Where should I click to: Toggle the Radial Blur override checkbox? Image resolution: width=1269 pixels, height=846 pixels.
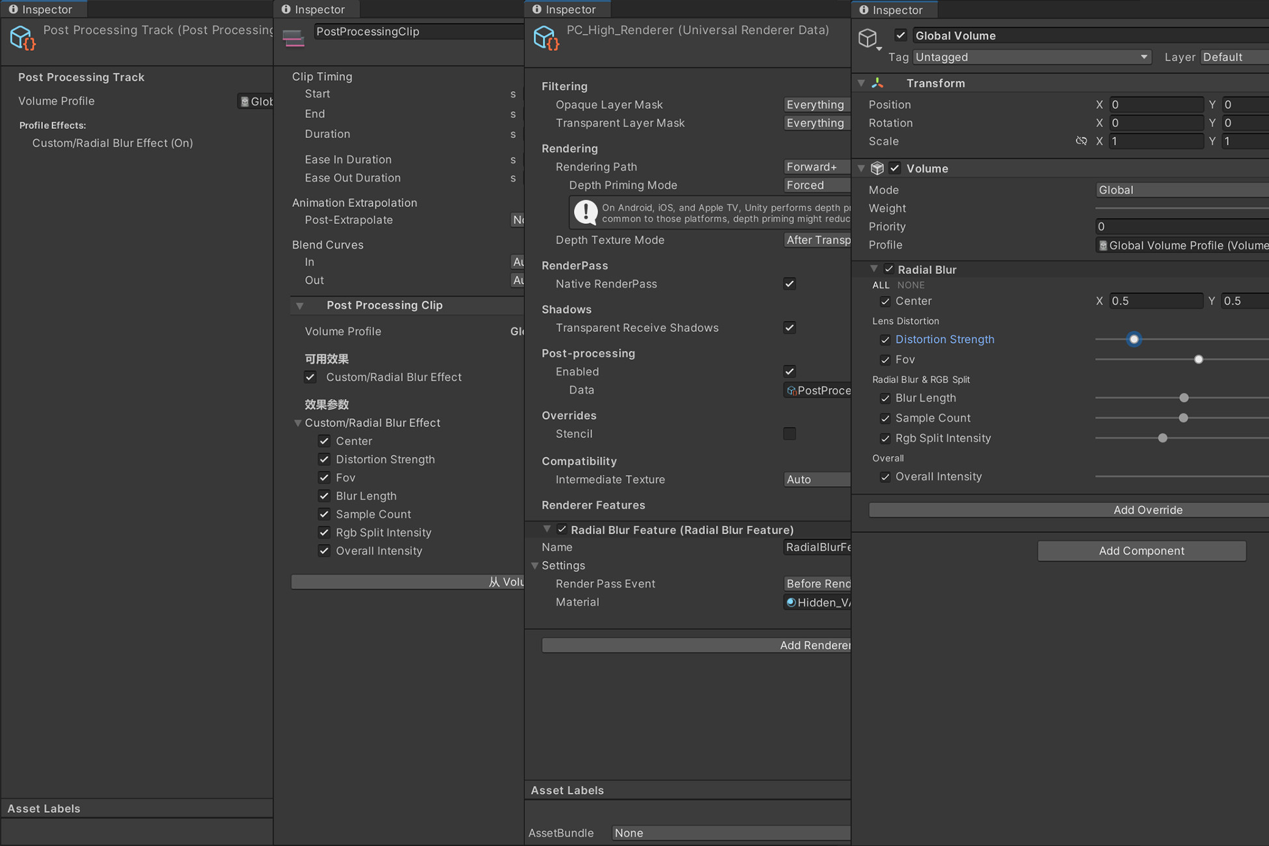click(x=889, y=269)
